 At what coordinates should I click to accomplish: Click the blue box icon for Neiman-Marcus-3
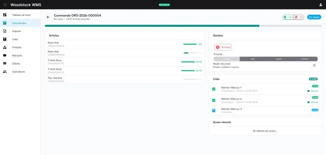click(x=214, y=110)
